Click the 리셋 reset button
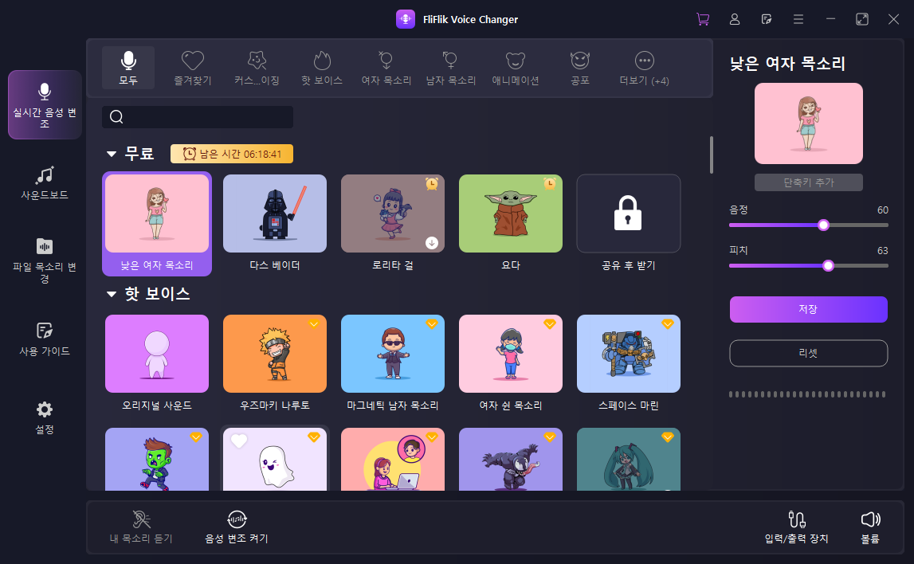914x564 pixels. click(x=808, y=353)
